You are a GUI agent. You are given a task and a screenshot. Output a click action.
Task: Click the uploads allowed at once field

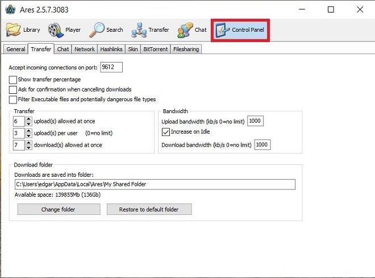[19, 121]
